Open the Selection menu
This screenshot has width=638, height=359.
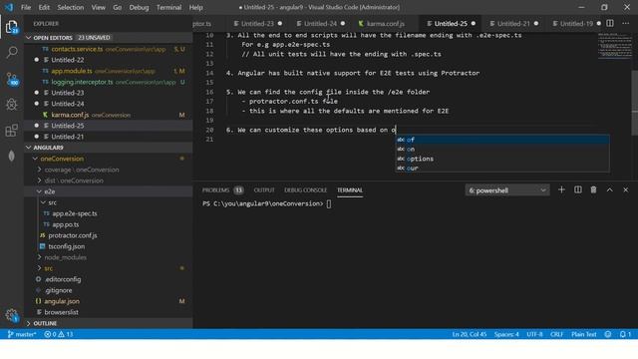click(x=71, y=7)
